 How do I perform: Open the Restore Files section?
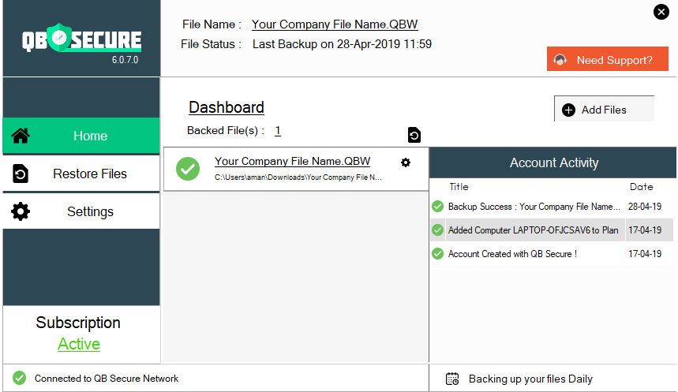[81, 174]
